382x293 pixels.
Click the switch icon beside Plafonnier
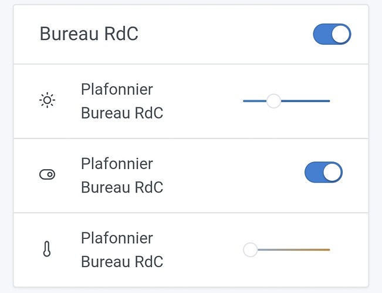[x=47, y=174]
